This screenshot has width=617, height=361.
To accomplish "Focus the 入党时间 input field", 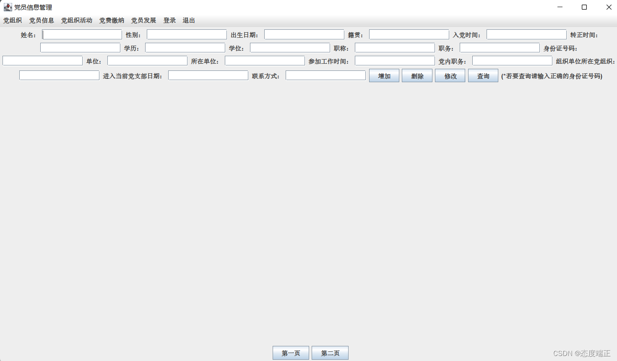I will point(526,34).
